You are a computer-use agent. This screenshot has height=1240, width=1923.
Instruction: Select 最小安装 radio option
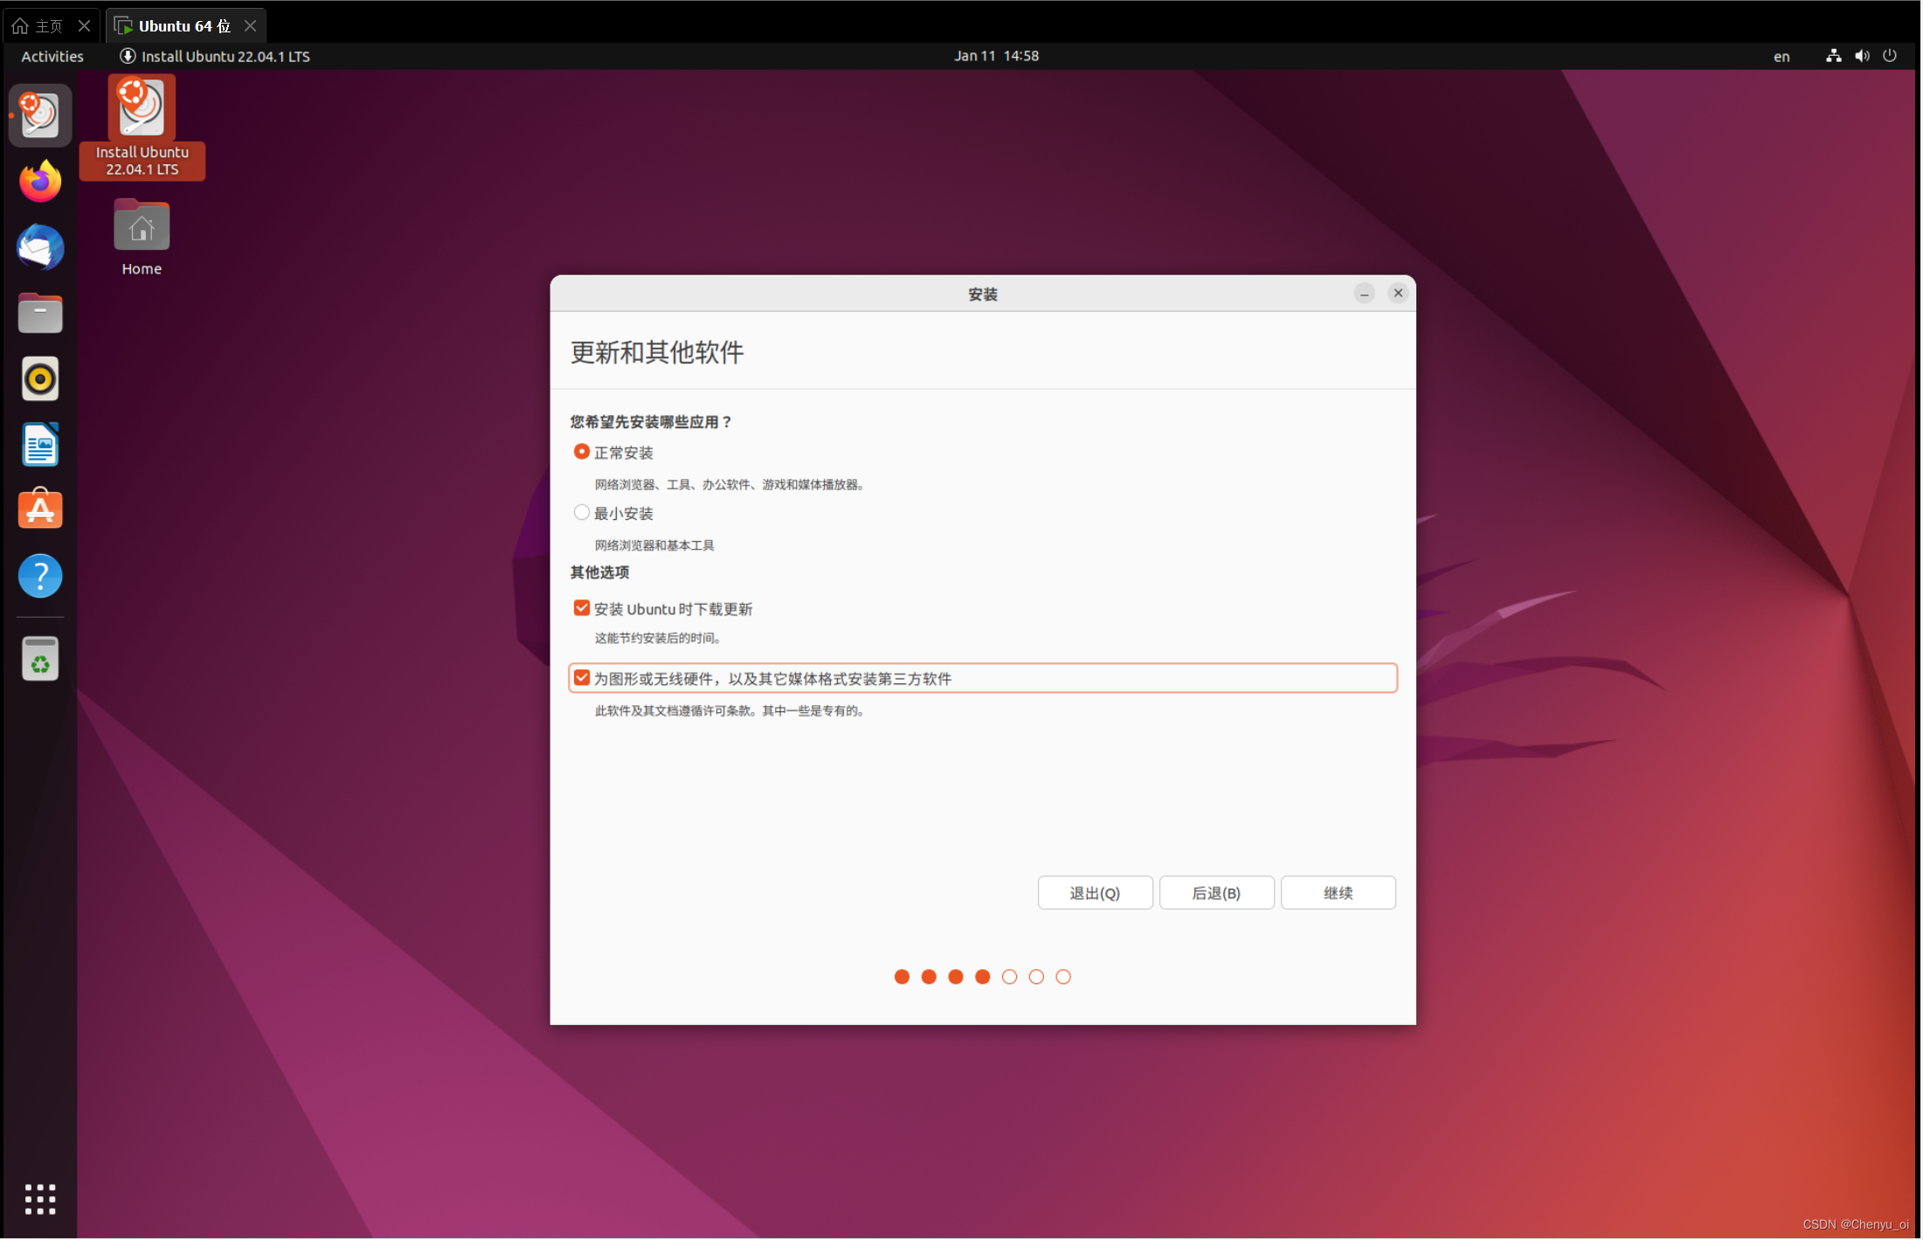tap(582, 513)
